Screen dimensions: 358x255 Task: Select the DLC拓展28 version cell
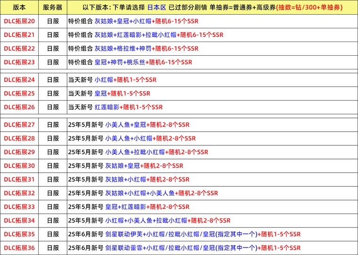[x=19, y=138]
